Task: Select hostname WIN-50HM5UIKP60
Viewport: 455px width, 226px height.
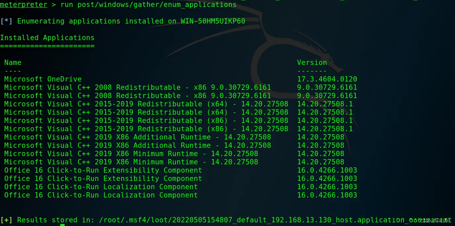Action: coord(213,21)
